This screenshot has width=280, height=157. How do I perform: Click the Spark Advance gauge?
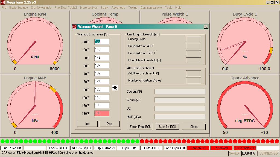point(245,106)
